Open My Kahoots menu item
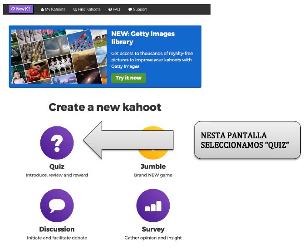 coord(55,10)
